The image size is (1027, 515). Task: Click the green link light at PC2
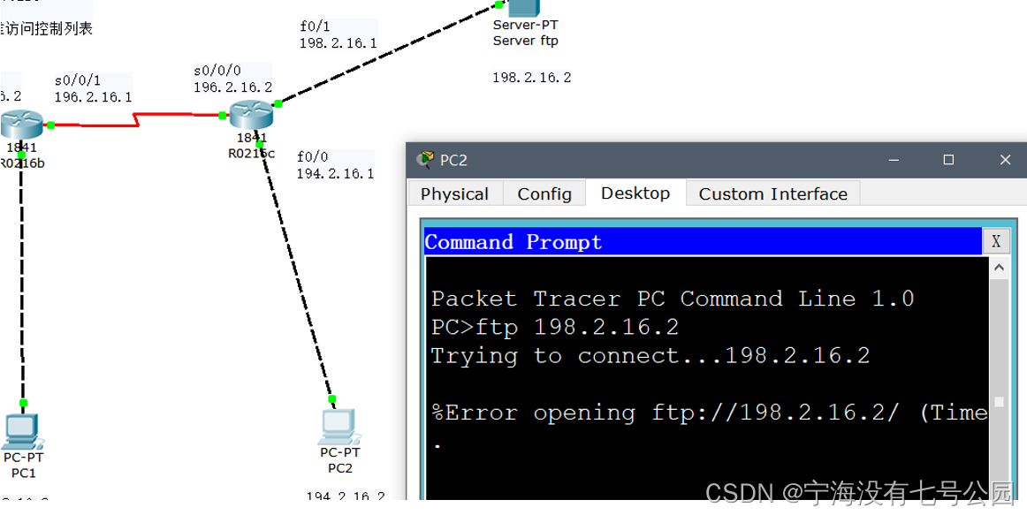pos(332,398)
